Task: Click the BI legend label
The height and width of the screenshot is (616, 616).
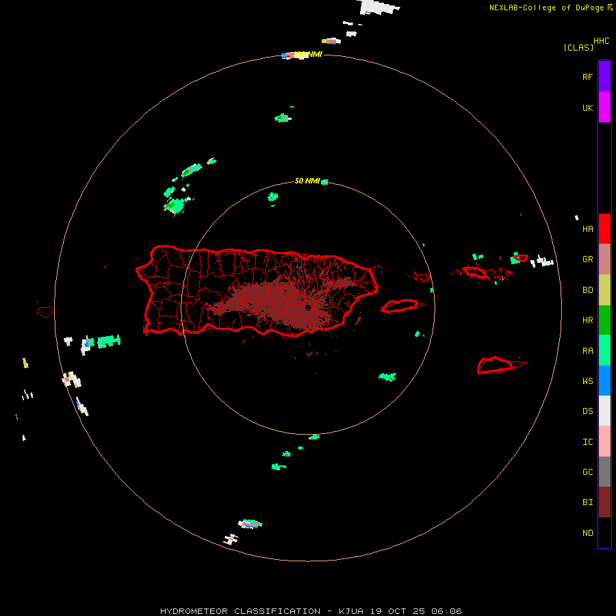Action: 587,502
